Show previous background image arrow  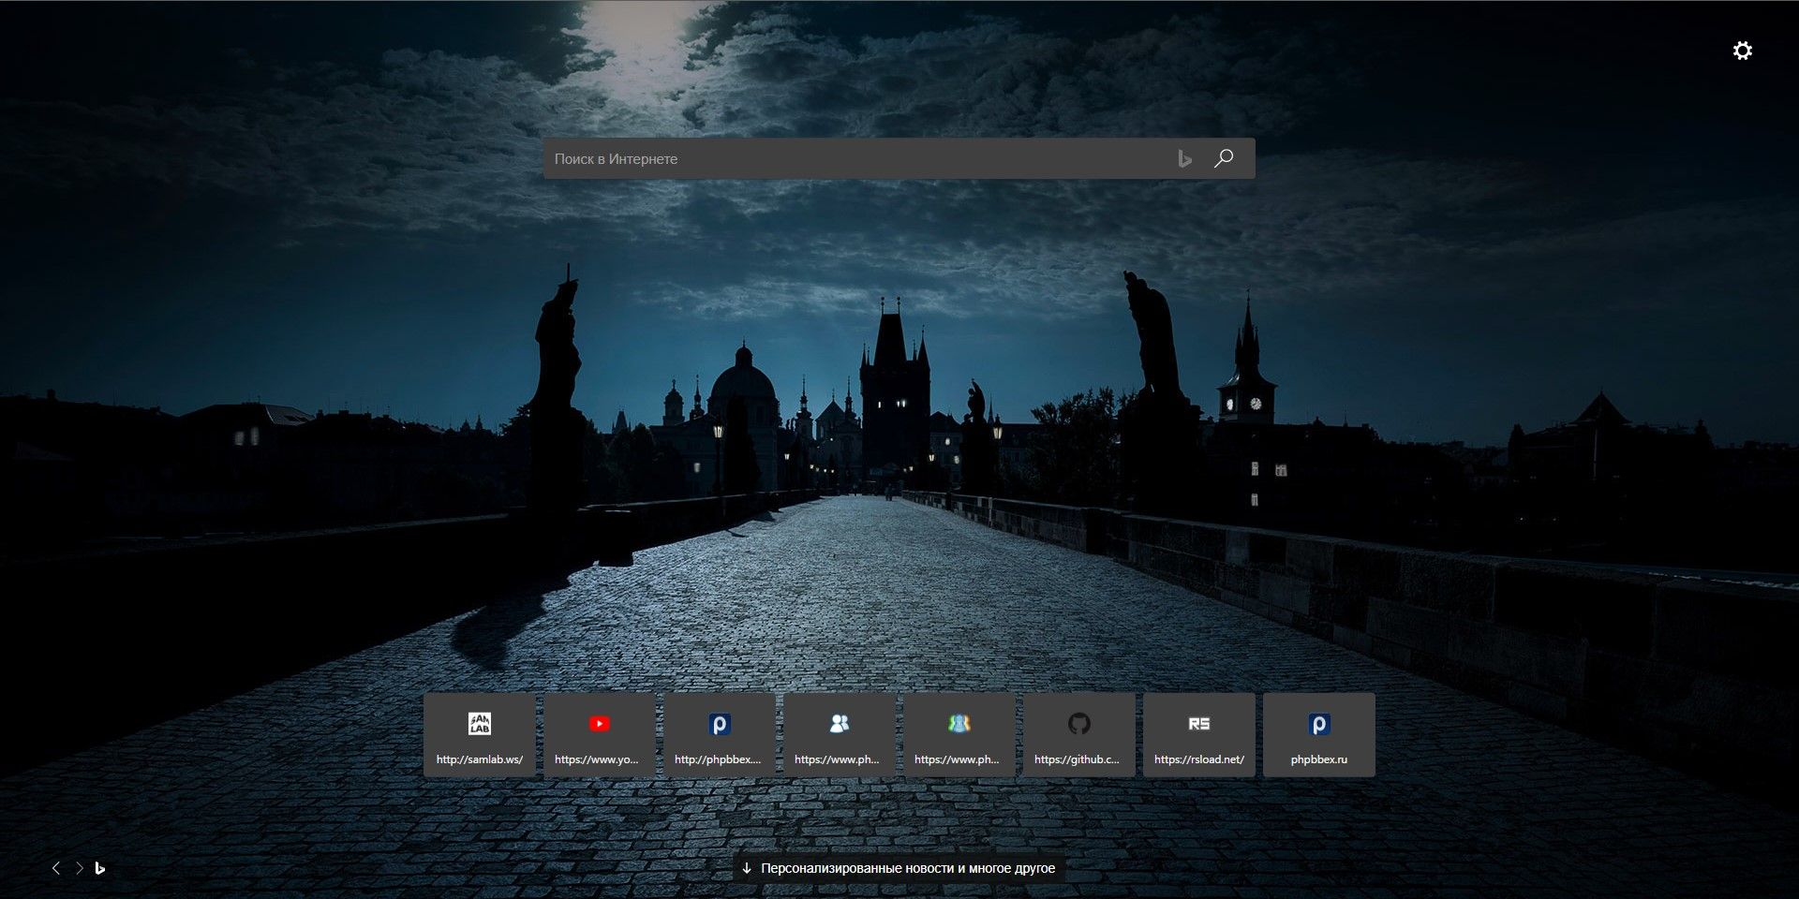click(x=56, y=868)
